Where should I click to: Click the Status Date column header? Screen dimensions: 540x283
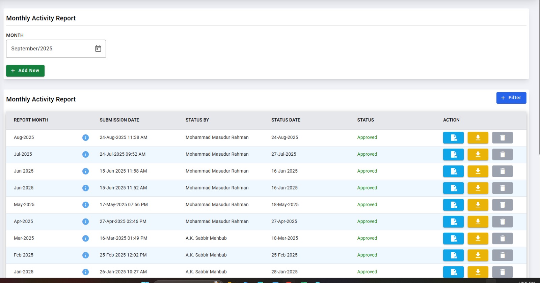point(286,120)
